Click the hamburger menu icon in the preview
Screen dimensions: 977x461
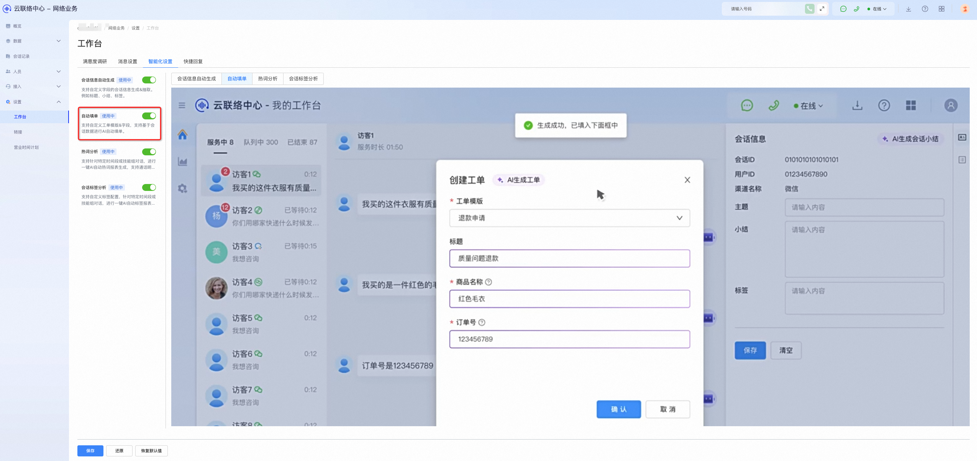tap(182, 105)
